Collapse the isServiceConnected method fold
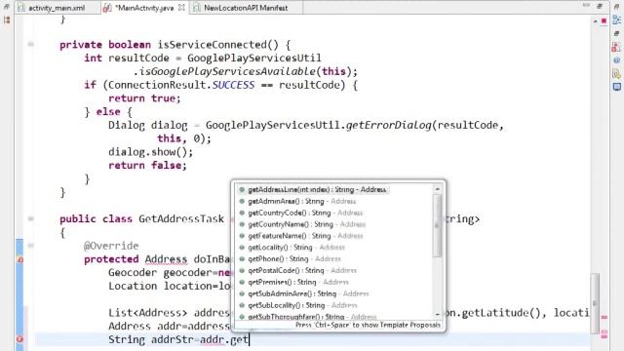 tap(30, 45)
